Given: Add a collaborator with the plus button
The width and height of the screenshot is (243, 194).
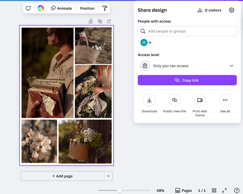Looking at the screenshot, I should (150, 43).
